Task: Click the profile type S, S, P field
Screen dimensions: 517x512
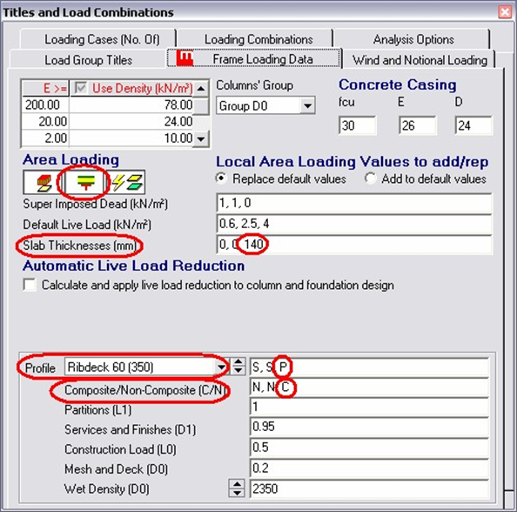Action: [369, 367]
